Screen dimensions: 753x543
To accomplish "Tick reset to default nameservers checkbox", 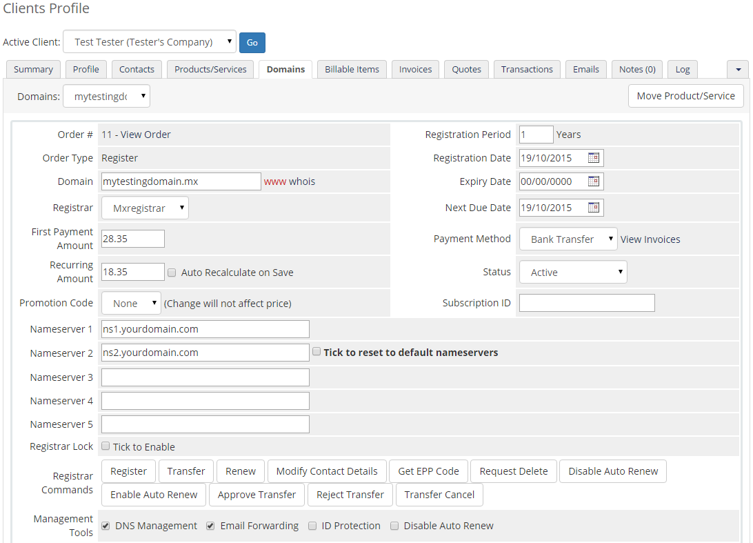I will [317, 352].
